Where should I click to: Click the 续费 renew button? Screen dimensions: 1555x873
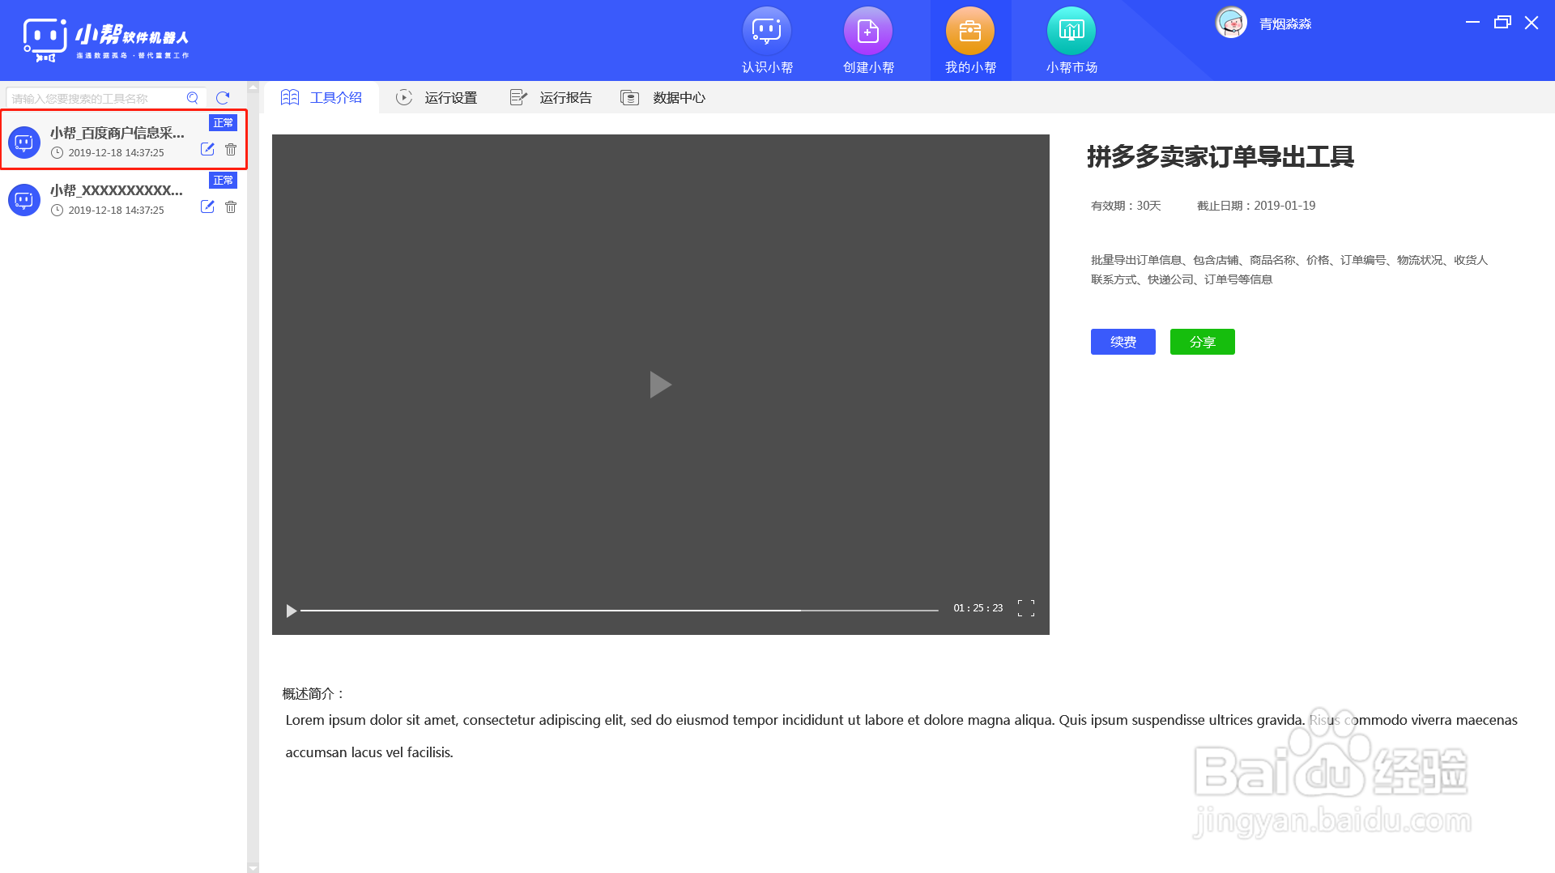tap(1123, 342)
